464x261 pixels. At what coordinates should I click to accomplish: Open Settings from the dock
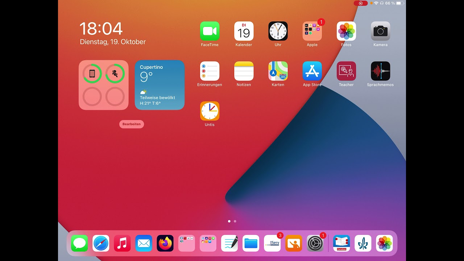[x=315, y=243]
